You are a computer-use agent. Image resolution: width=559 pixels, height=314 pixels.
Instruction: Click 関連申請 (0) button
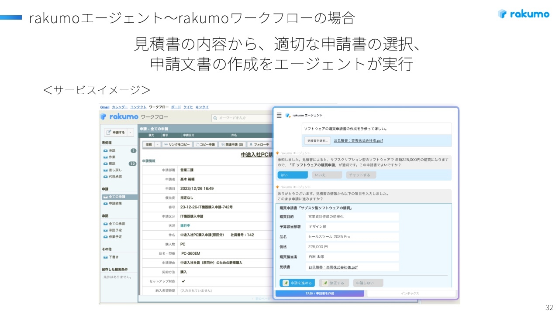(231, 144)
